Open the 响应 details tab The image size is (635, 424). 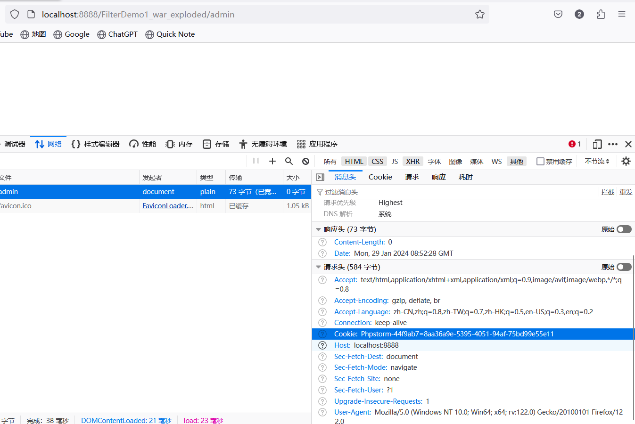[439, 177]
